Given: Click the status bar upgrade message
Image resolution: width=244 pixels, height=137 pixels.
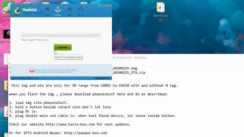Looking at the screenshot, I should [x=25, y=78].
